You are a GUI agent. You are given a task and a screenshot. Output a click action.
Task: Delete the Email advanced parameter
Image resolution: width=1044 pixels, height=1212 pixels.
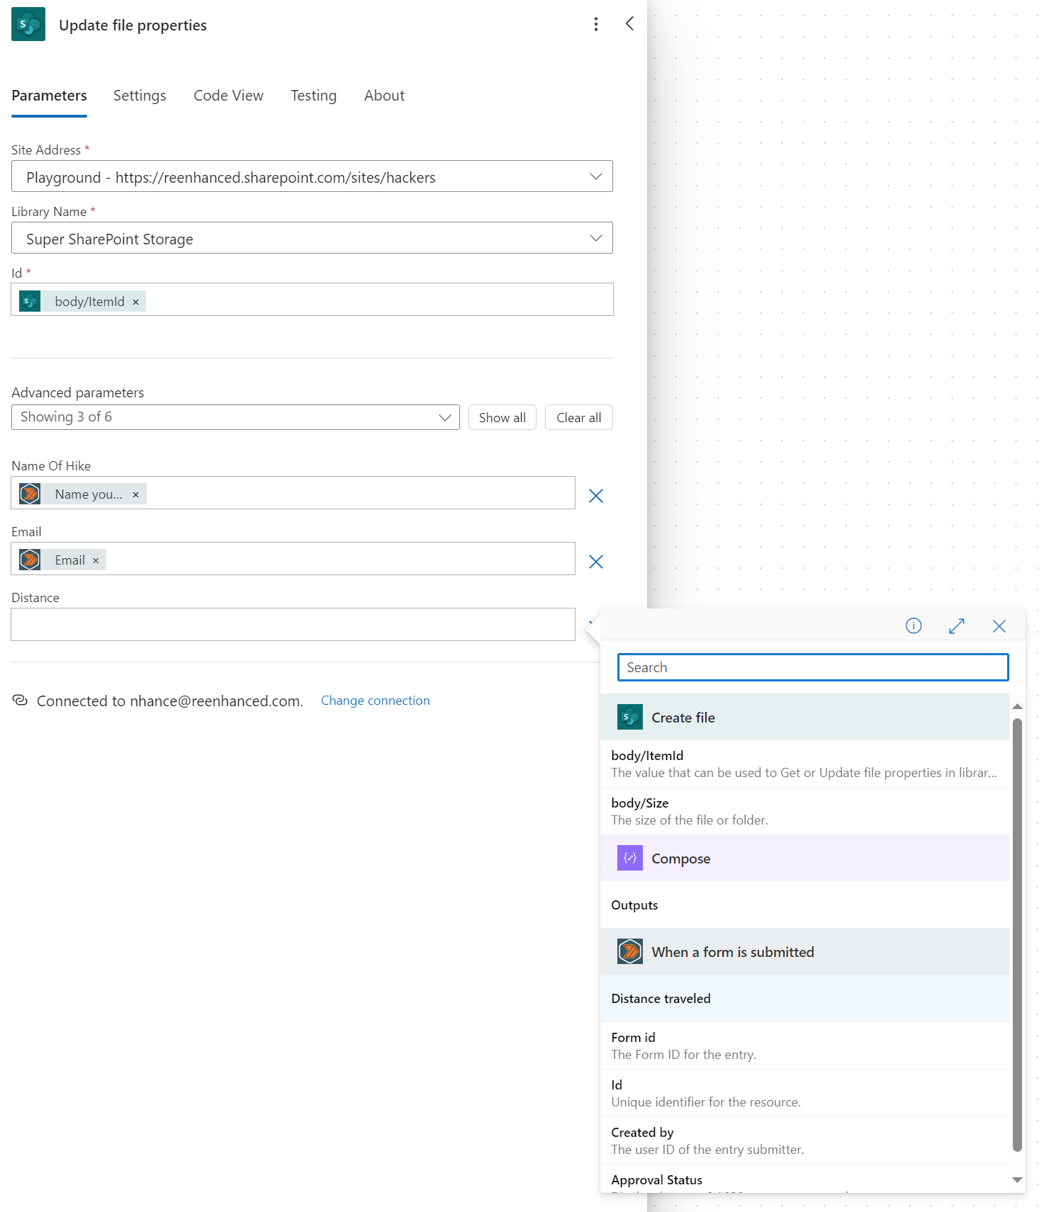[x=596, y=562]
